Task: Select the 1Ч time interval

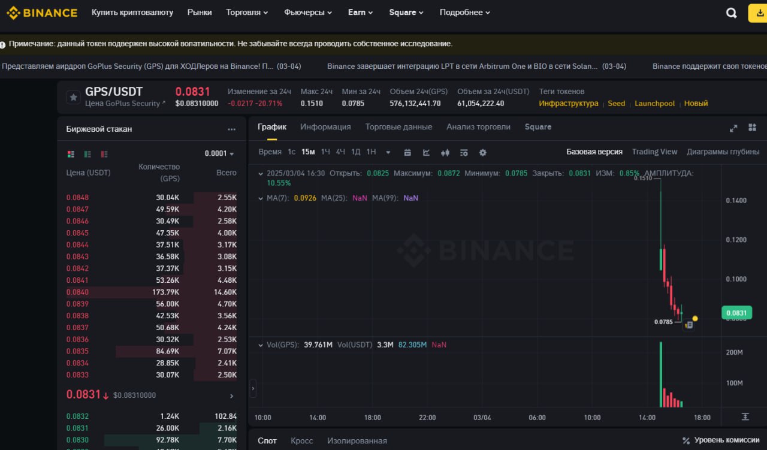Action: click(325, 152)
